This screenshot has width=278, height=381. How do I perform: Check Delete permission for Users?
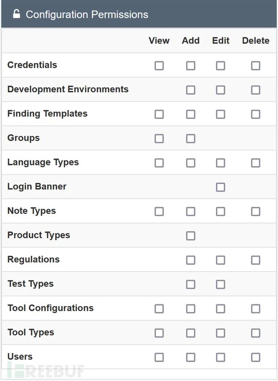point(255,357)
